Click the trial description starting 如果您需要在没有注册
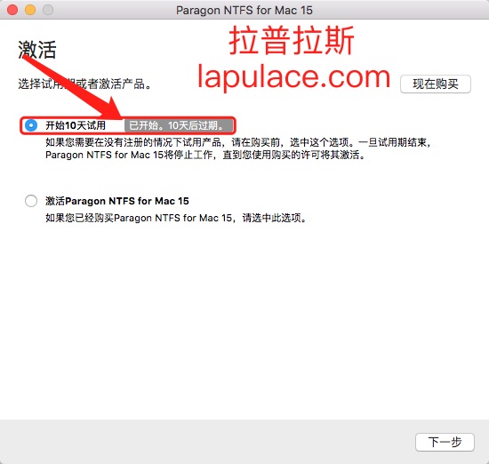The width and height of the screenshot is (489, 464). tap(238, 148)
